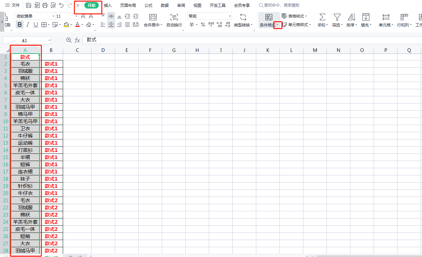
Task: Click the decrease decimal places icon
Action: (228, 24)
